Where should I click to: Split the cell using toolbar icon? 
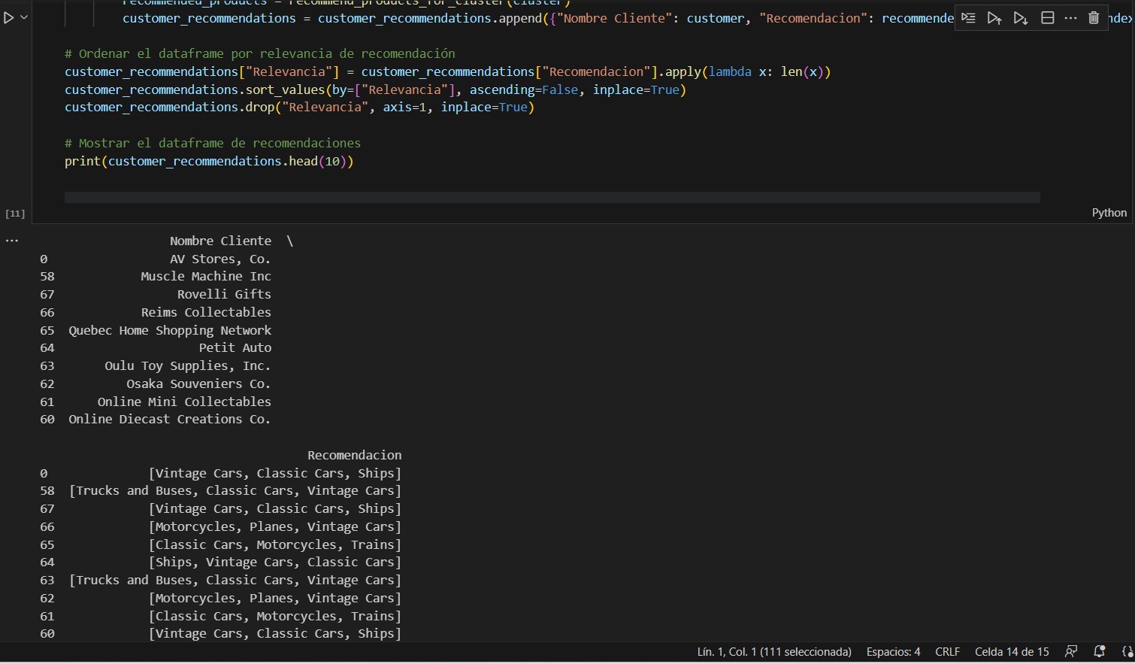coord(1047,18)
